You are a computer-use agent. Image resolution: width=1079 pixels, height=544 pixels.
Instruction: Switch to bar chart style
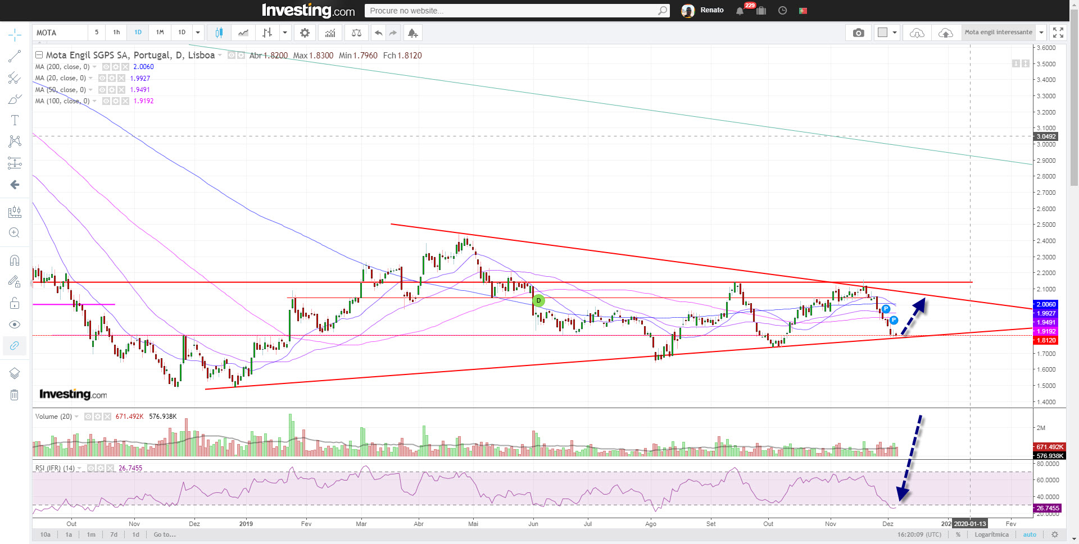268,33
